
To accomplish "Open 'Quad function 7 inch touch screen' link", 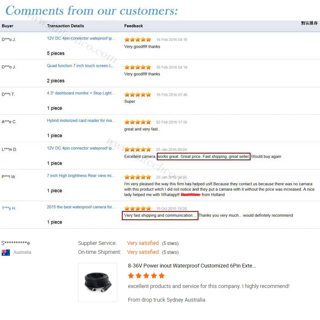I will 81,66.
